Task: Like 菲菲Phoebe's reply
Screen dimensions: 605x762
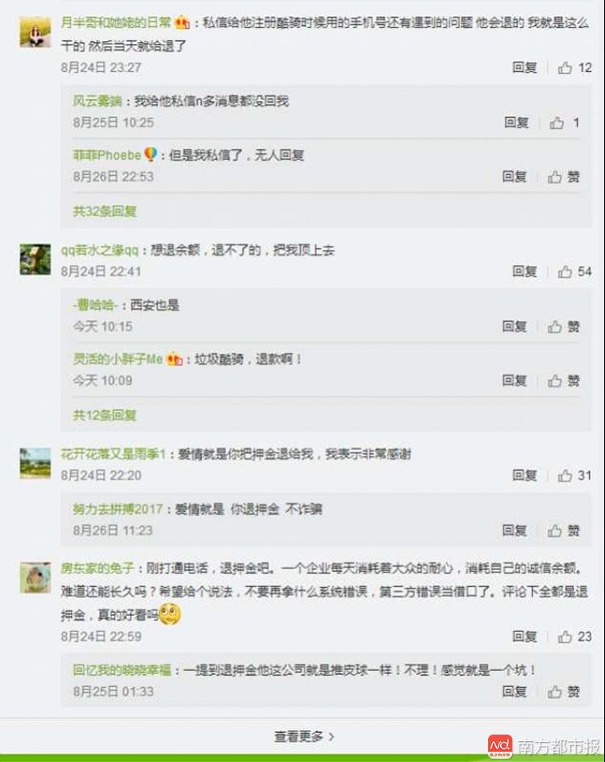Action: (564, 177)
